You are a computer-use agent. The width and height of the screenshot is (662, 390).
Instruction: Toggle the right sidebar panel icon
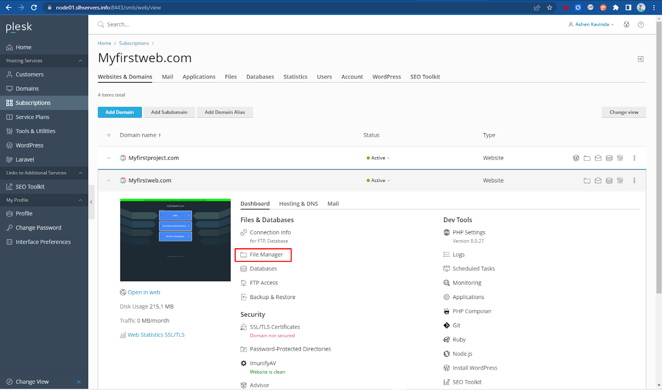[x=640, y=59]
